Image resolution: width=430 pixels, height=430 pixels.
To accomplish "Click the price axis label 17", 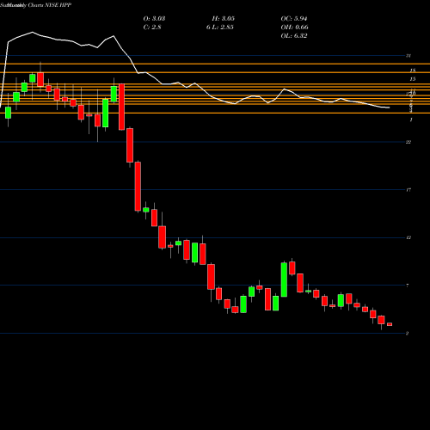I will (x=408, y=190).
